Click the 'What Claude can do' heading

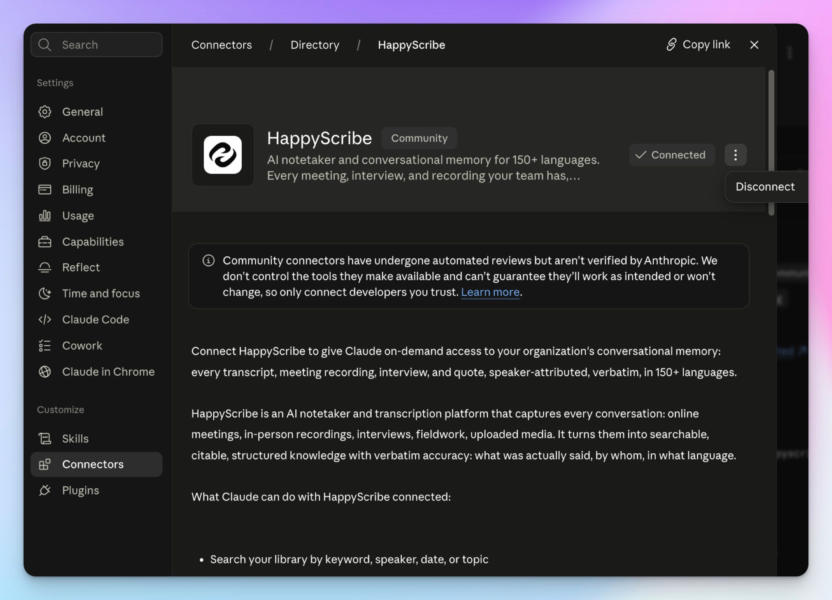tap(321, 497)
